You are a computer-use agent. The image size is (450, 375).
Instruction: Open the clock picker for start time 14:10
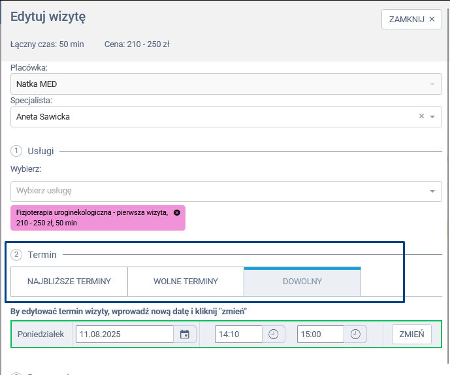(x=274, y=334)
